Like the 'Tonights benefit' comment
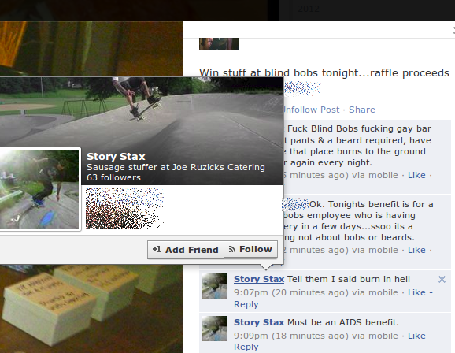 pyautogui.click(x=416, y=250)
